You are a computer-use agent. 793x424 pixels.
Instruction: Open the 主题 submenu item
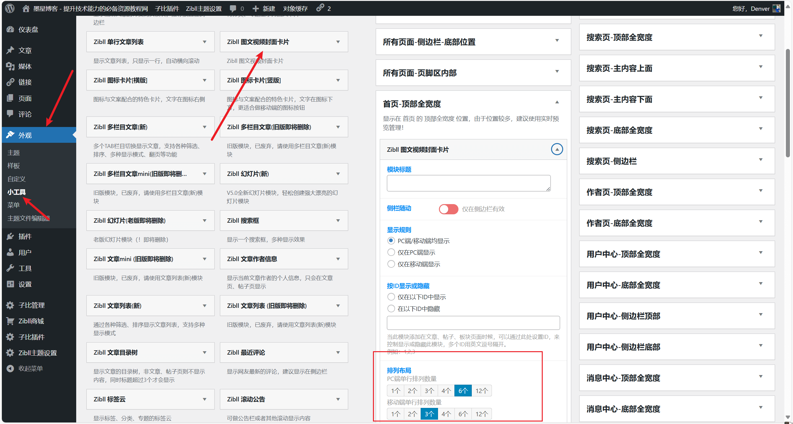[14, 153]
